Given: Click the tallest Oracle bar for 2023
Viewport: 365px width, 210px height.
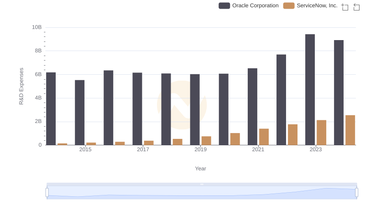Looking at the screenshot, I should pyautogui.click(x=310, y=90).
